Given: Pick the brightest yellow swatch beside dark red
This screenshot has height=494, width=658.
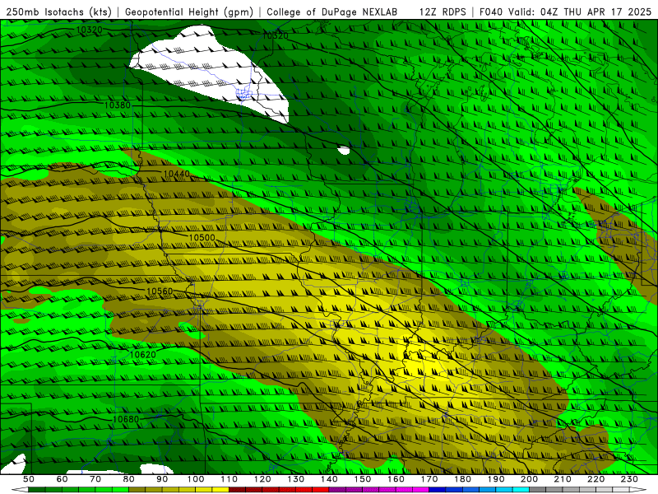Looking at the screenshot, I should (220, 490).
